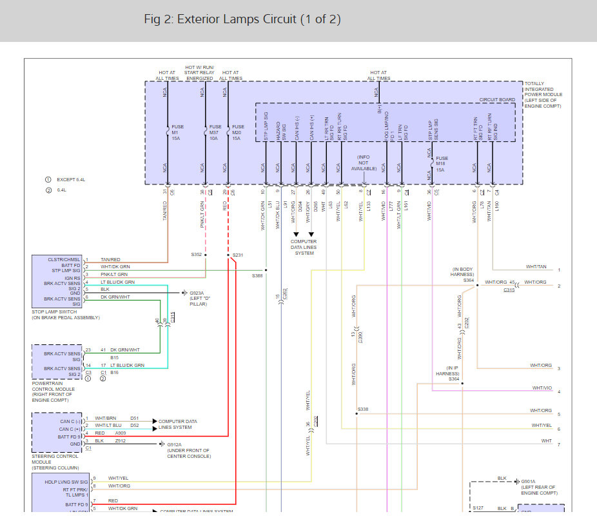This screenshot has width=597, height=523.
Task: Click the C315 connector label near WHT/ORG 45
Action: pyautogui.click(x=509, y=290)
